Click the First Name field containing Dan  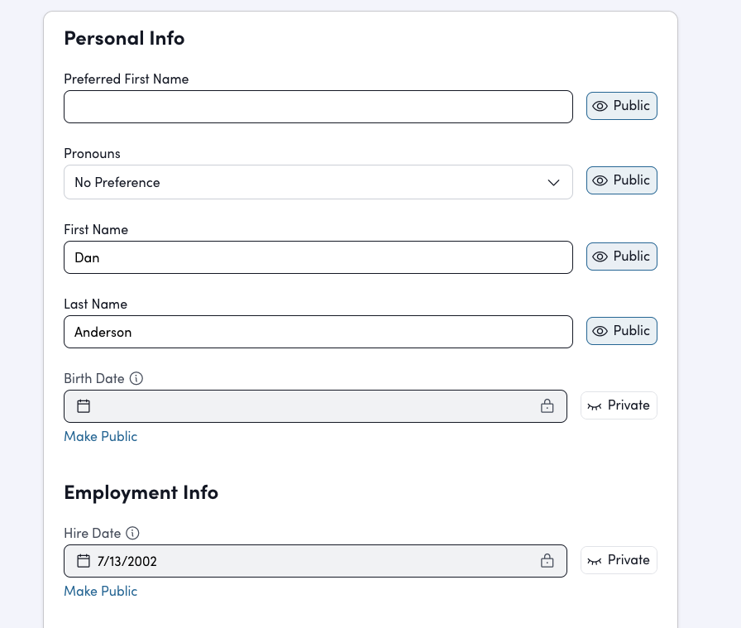pyautogui.click(x=318, y=257)
